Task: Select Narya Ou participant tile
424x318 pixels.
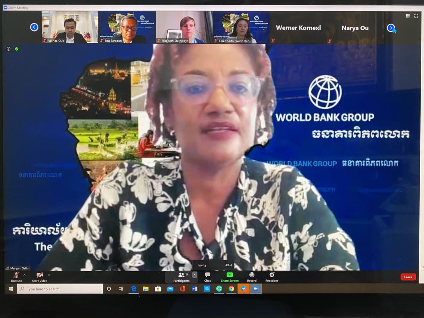Action: pyautogui.click(x=355, y=28)
